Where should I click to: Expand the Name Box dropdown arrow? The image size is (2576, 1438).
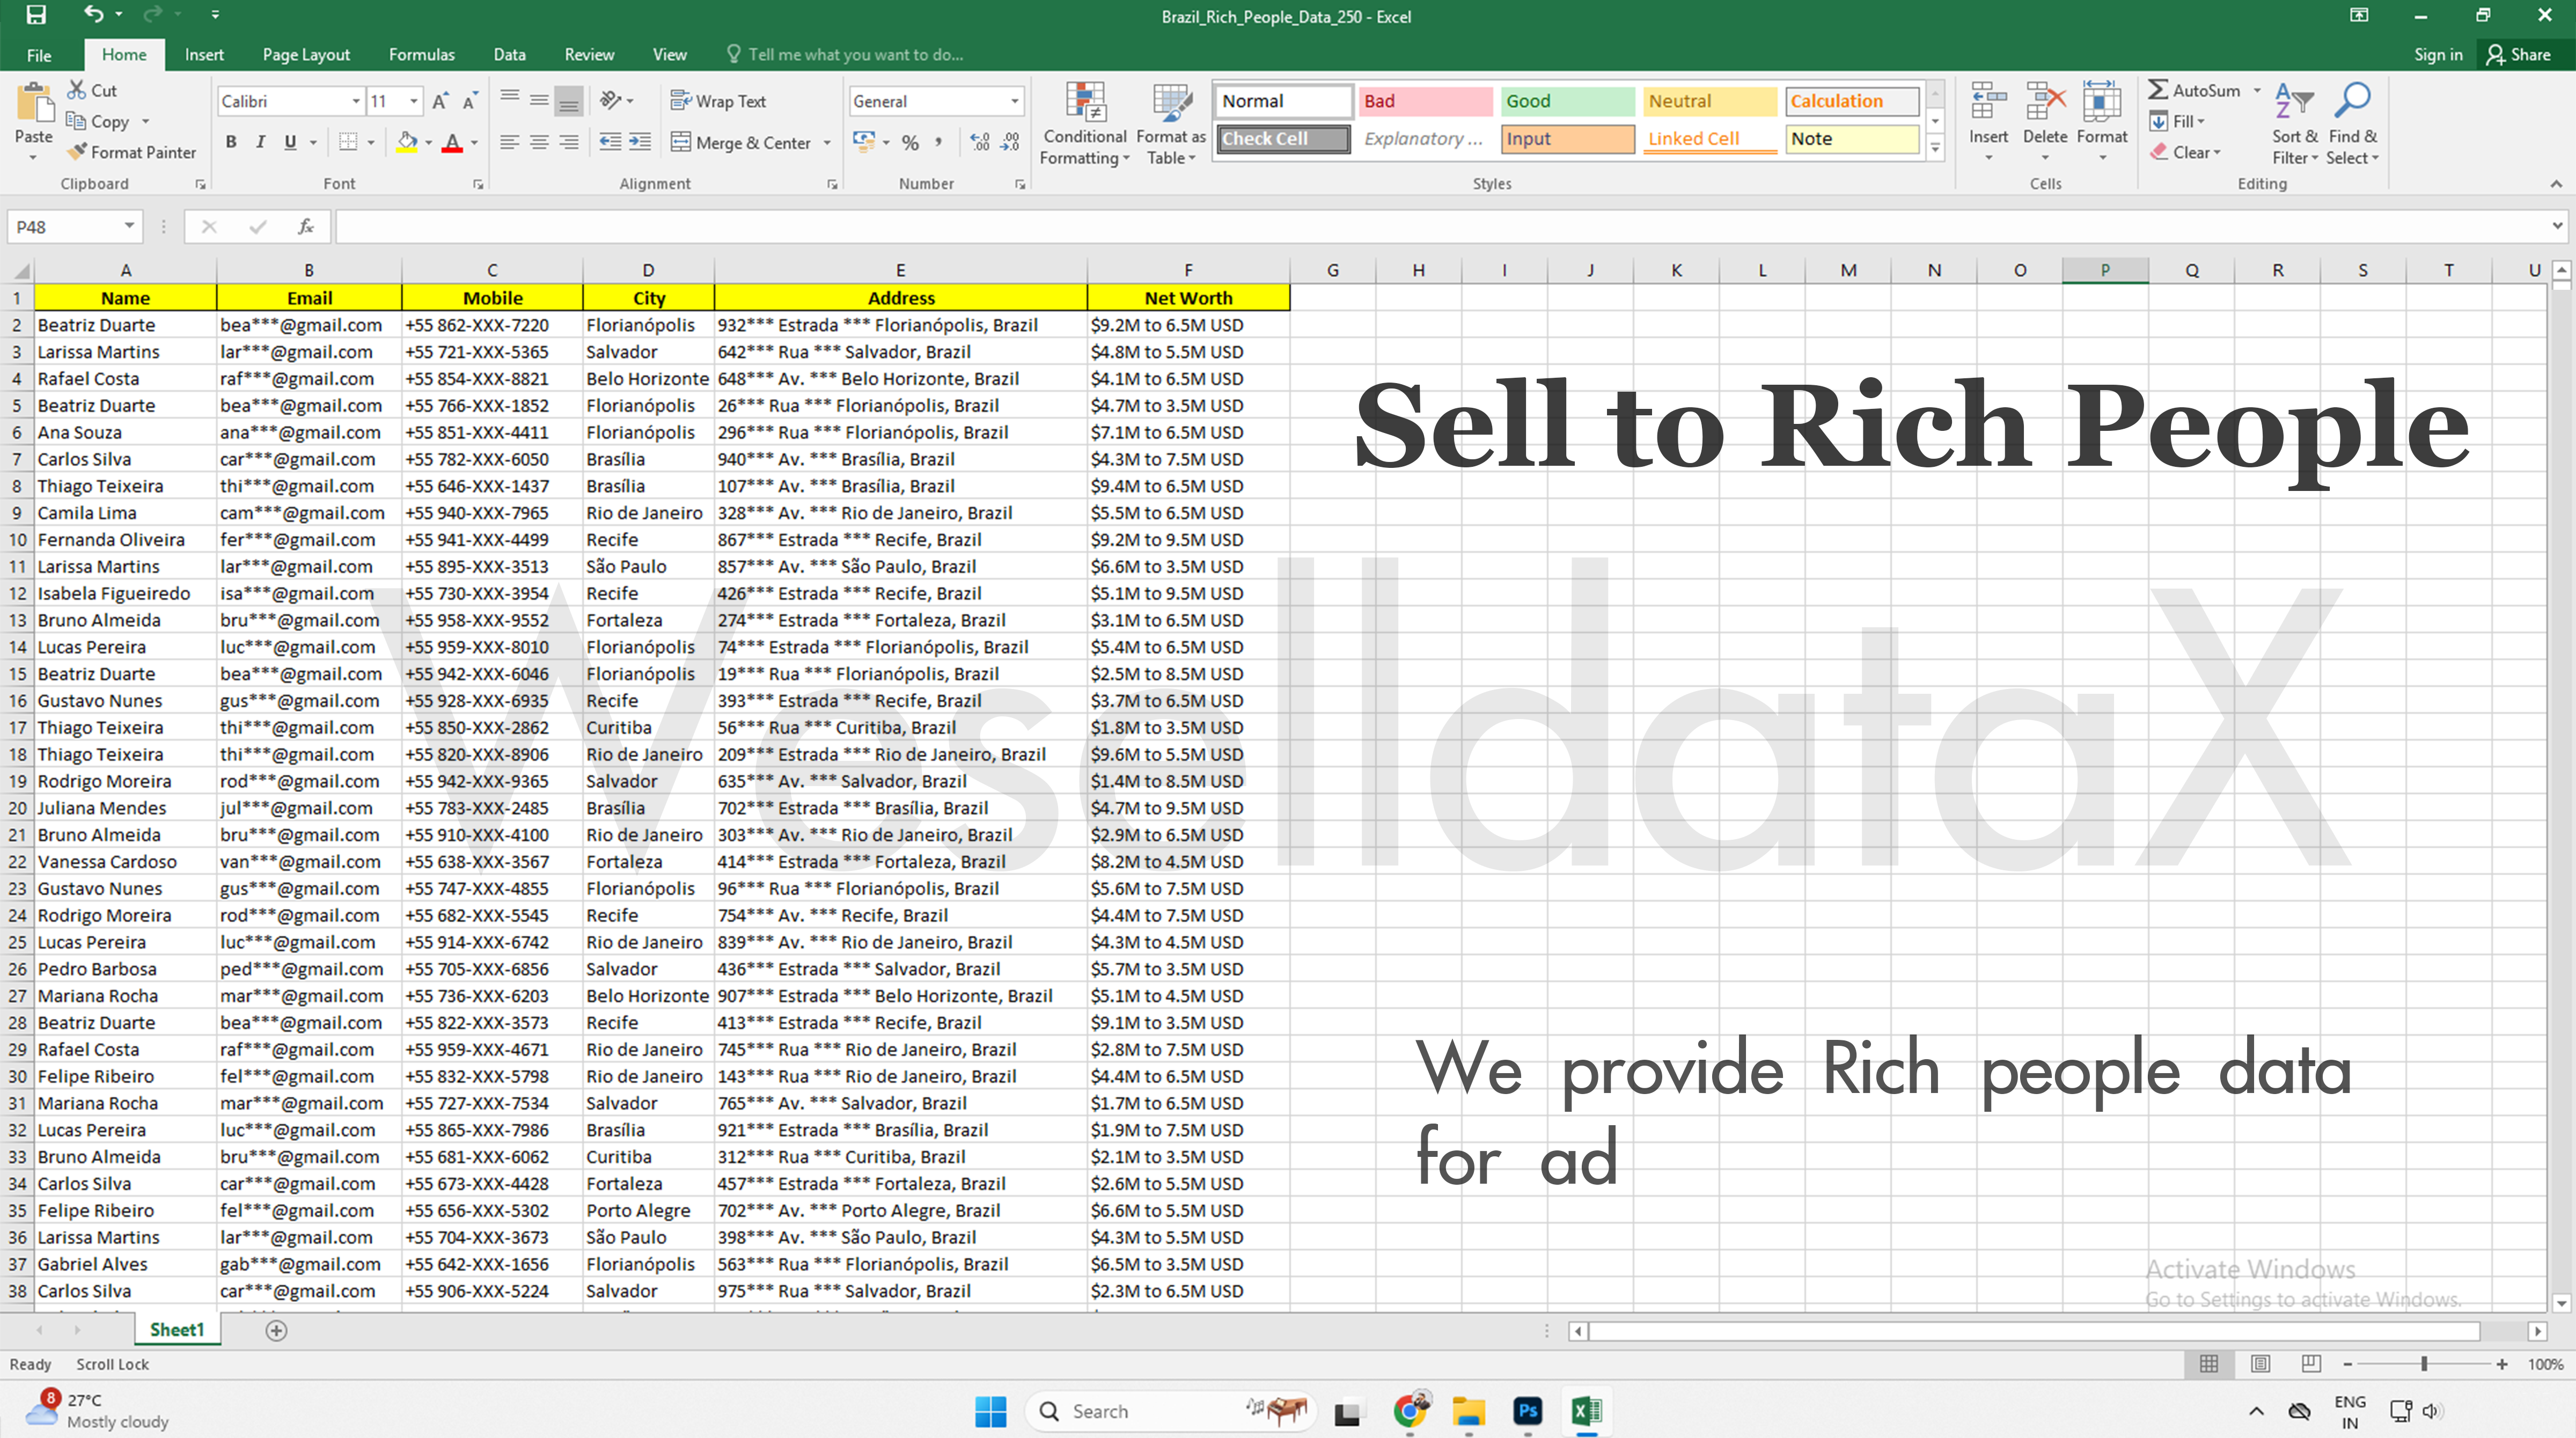pos(129,226)
